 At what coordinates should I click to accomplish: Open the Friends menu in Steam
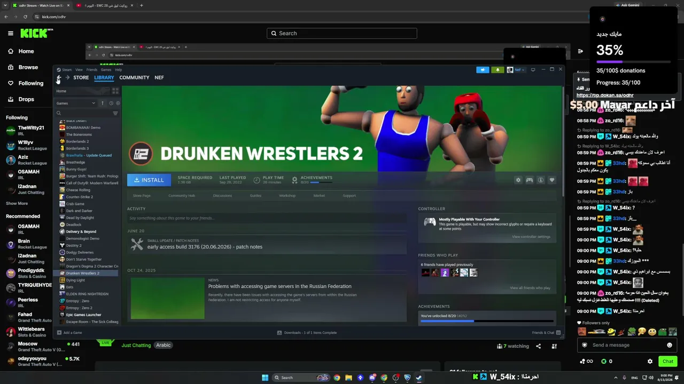92,70
